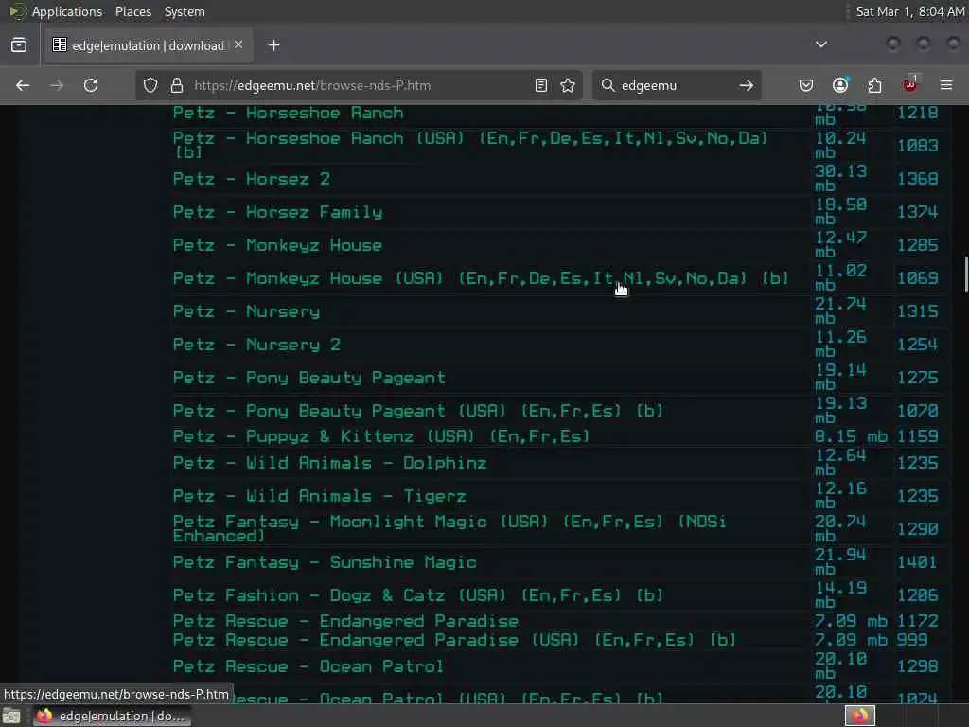Open the extensions puzzle icon

pyautogui.click(x=874, y=85)
